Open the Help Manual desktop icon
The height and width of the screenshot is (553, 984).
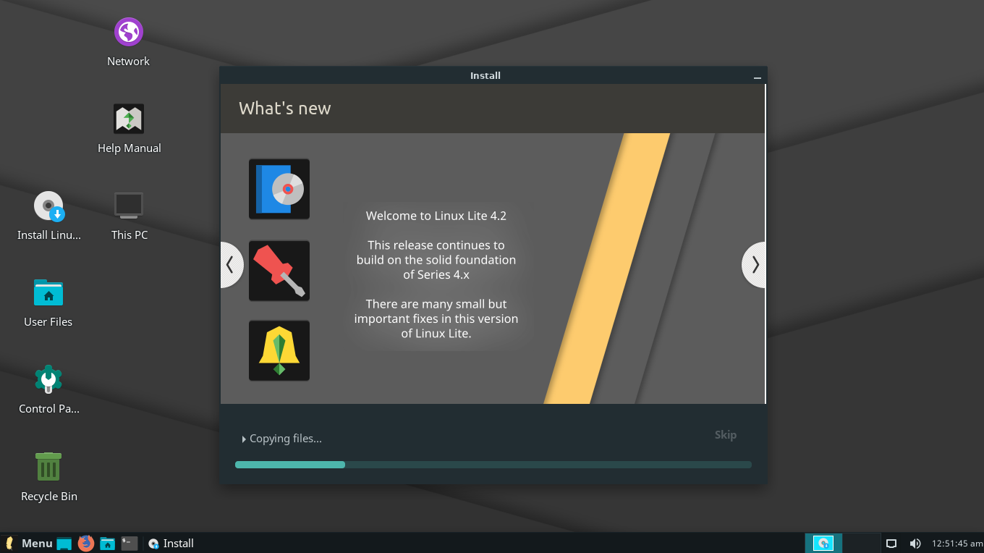[x=129, y=119]
